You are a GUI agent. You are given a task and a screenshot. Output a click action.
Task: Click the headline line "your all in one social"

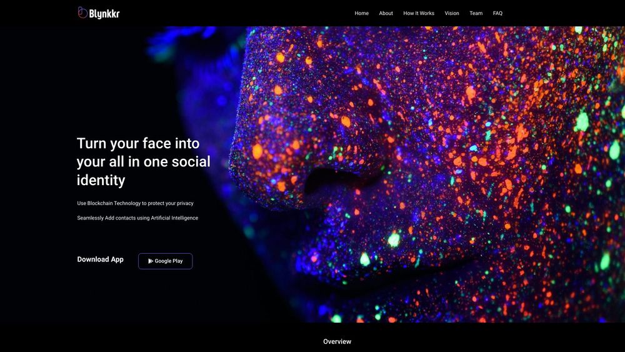[x=144, y=162]
